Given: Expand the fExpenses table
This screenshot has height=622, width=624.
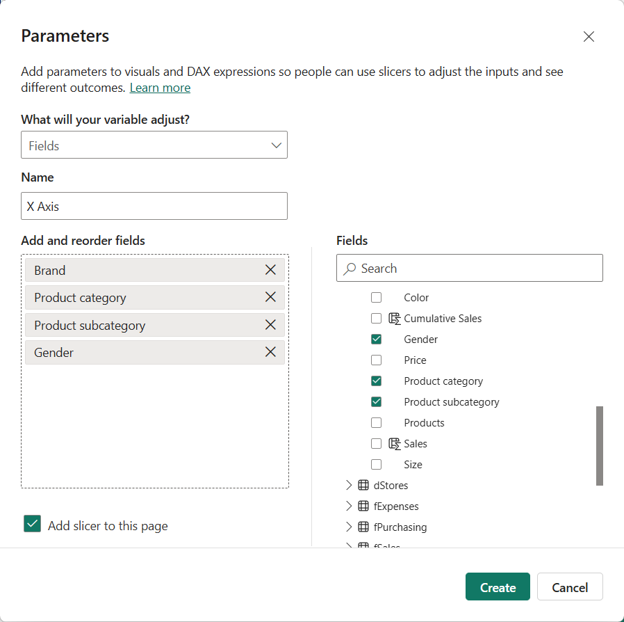Looking at the screenshot, I should [349, 506].
